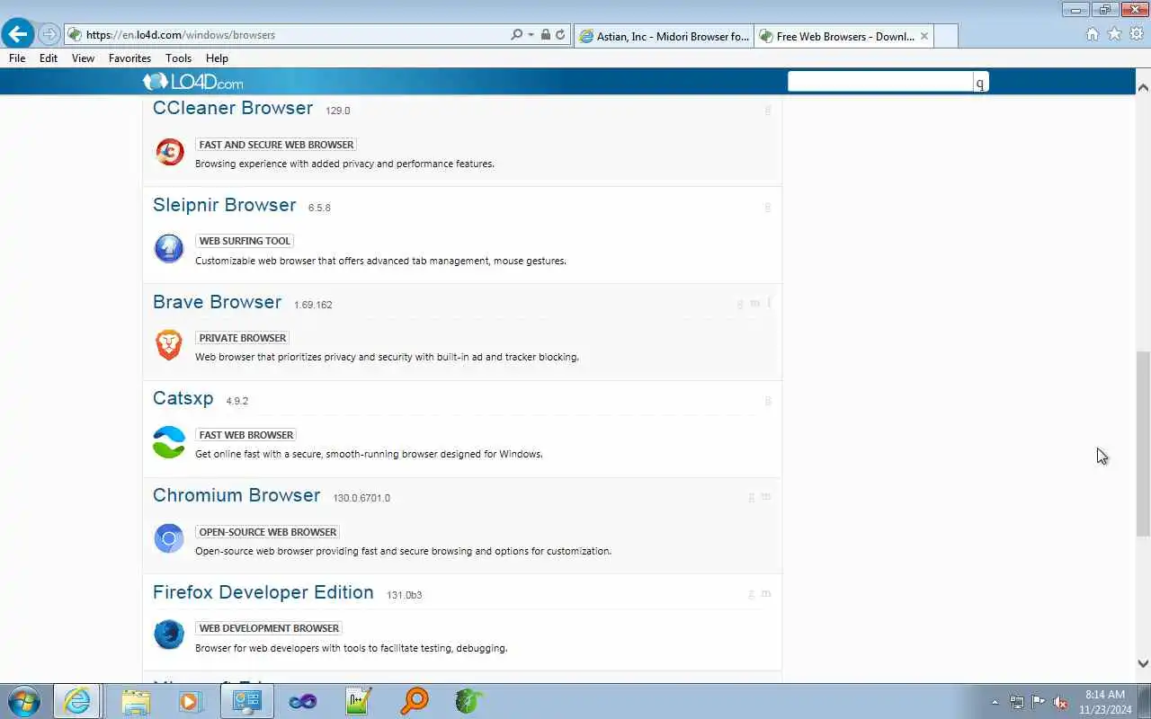Viewport: 1151px width, 719px height.
Task: Open the View menu
Action: point(83,58)
